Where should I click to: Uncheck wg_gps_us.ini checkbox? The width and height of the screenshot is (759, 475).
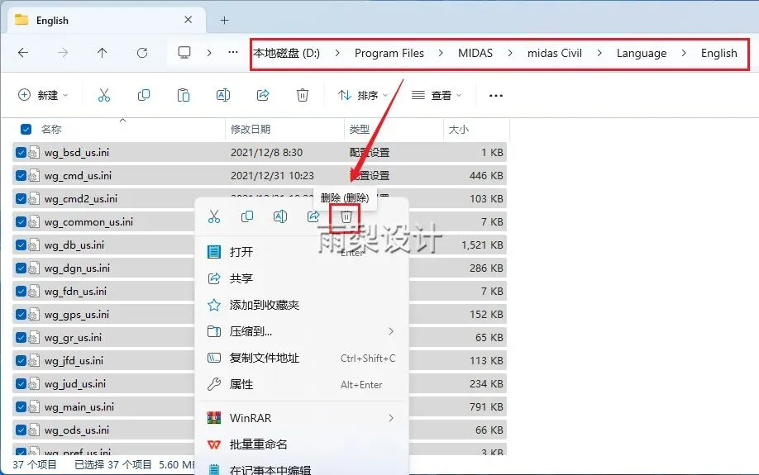[x=21, y=315]
